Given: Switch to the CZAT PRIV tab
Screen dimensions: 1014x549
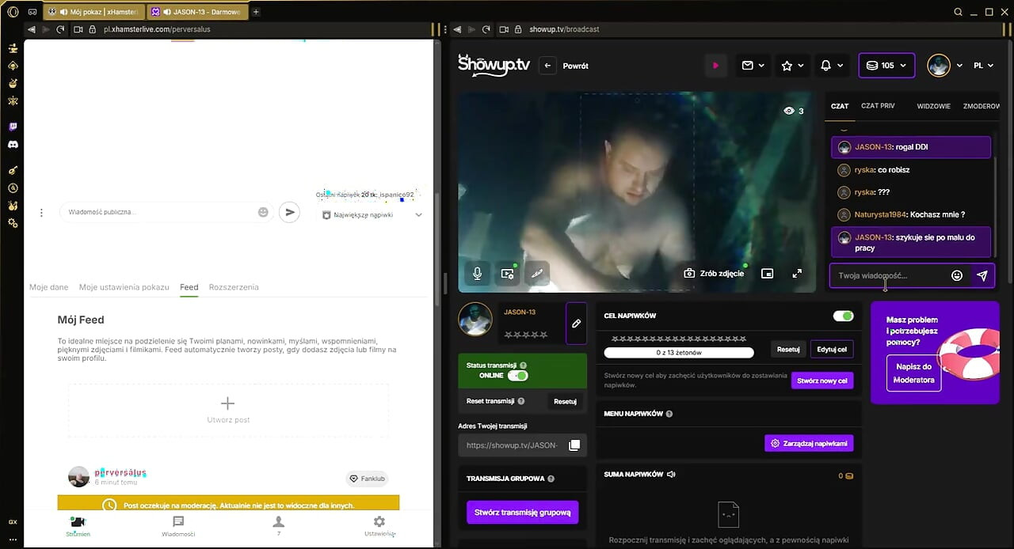Looking at the screenshot, I should tap(878, 105).
